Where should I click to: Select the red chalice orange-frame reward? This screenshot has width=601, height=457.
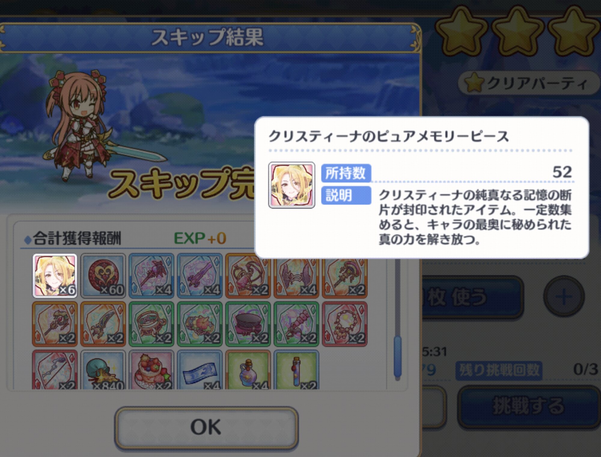pyautogui.click(x=248, y=276)
